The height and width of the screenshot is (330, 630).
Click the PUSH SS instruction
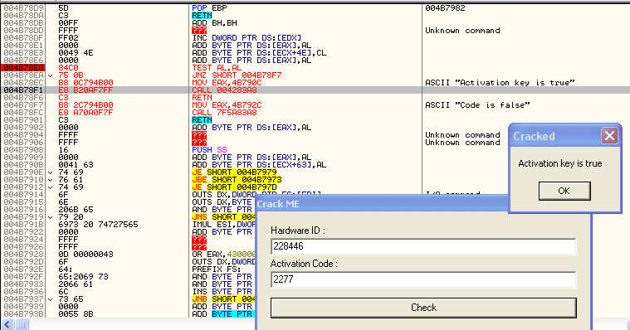pos(210,150)
